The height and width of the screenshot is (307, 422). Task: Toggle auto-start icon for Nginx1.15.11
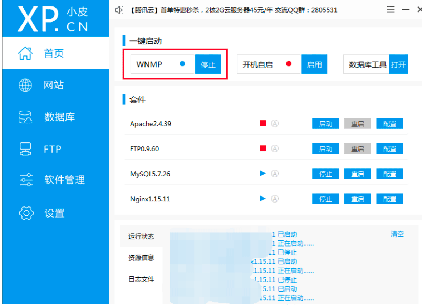(275, 199)
